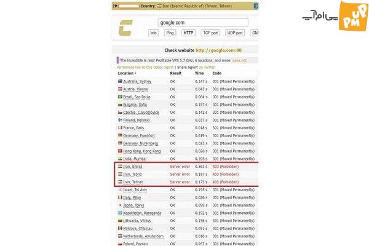
Task: Open the Israel, Tel Aviv node link
Action: pyautogui.click(x=135, y=190)
